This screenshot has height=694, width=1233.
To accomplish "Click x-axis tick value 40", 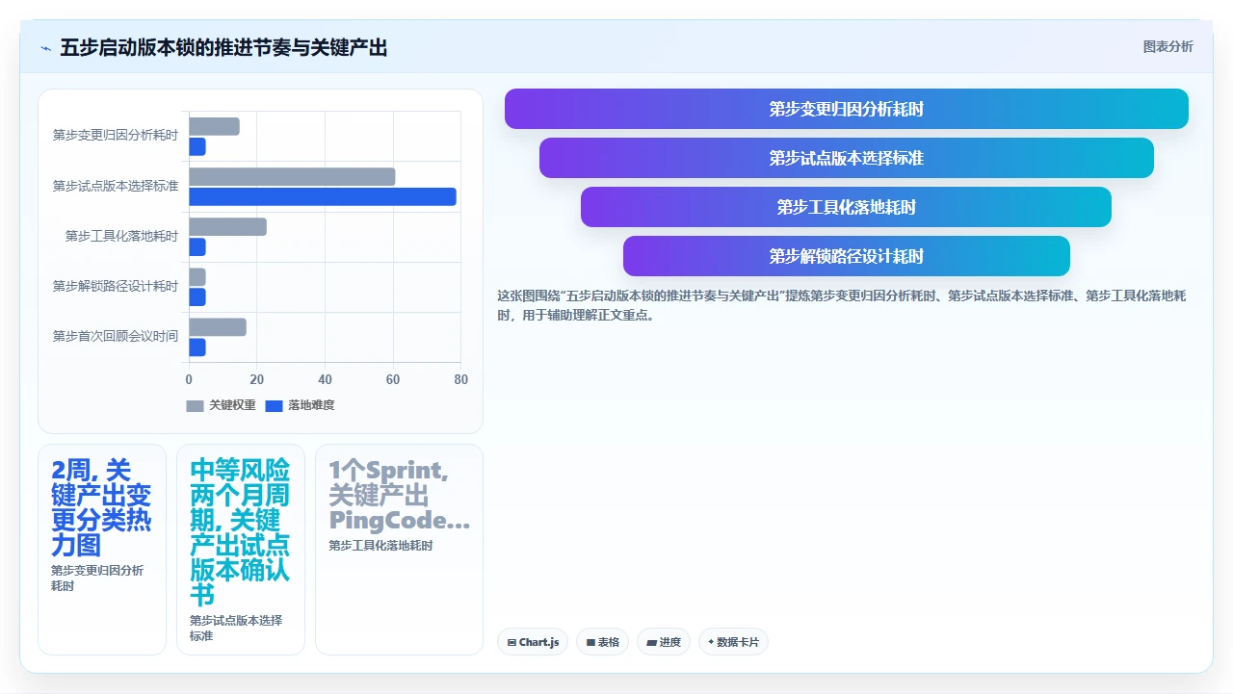I will pyautogui.click(x=325, y=379).
